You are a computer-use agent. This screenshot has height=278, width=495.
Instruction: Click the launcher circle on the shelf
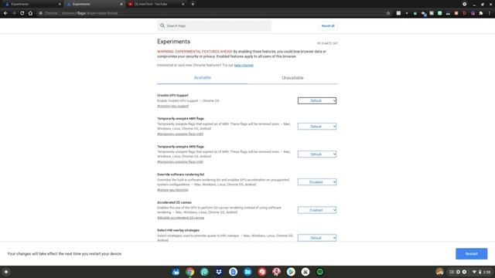[6, 272]
